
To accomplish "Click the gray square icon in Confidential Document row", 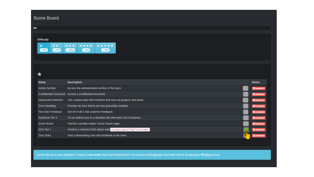I will point(246,94).
